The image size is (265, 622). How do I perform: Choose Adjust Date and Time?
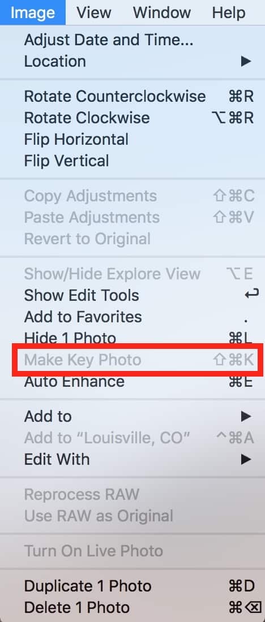pyautogui.click(x=132, y=40)
